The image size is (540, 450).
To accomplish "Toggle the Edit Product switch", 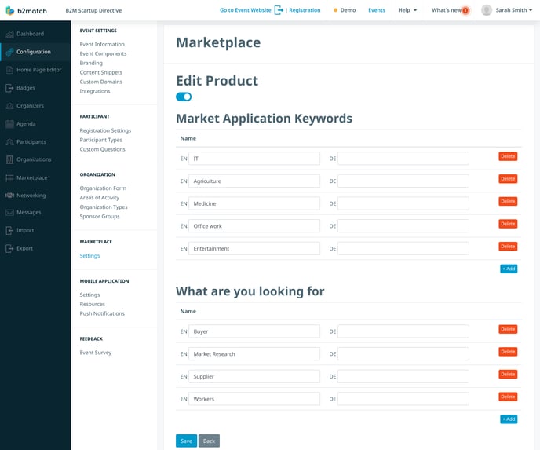I will (x=184, y=97).
